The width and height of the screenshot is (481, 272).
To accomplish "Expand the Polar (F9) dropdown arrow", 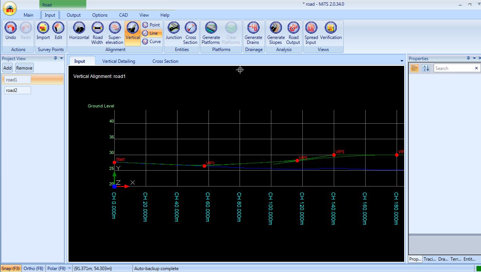I will 69,269.
